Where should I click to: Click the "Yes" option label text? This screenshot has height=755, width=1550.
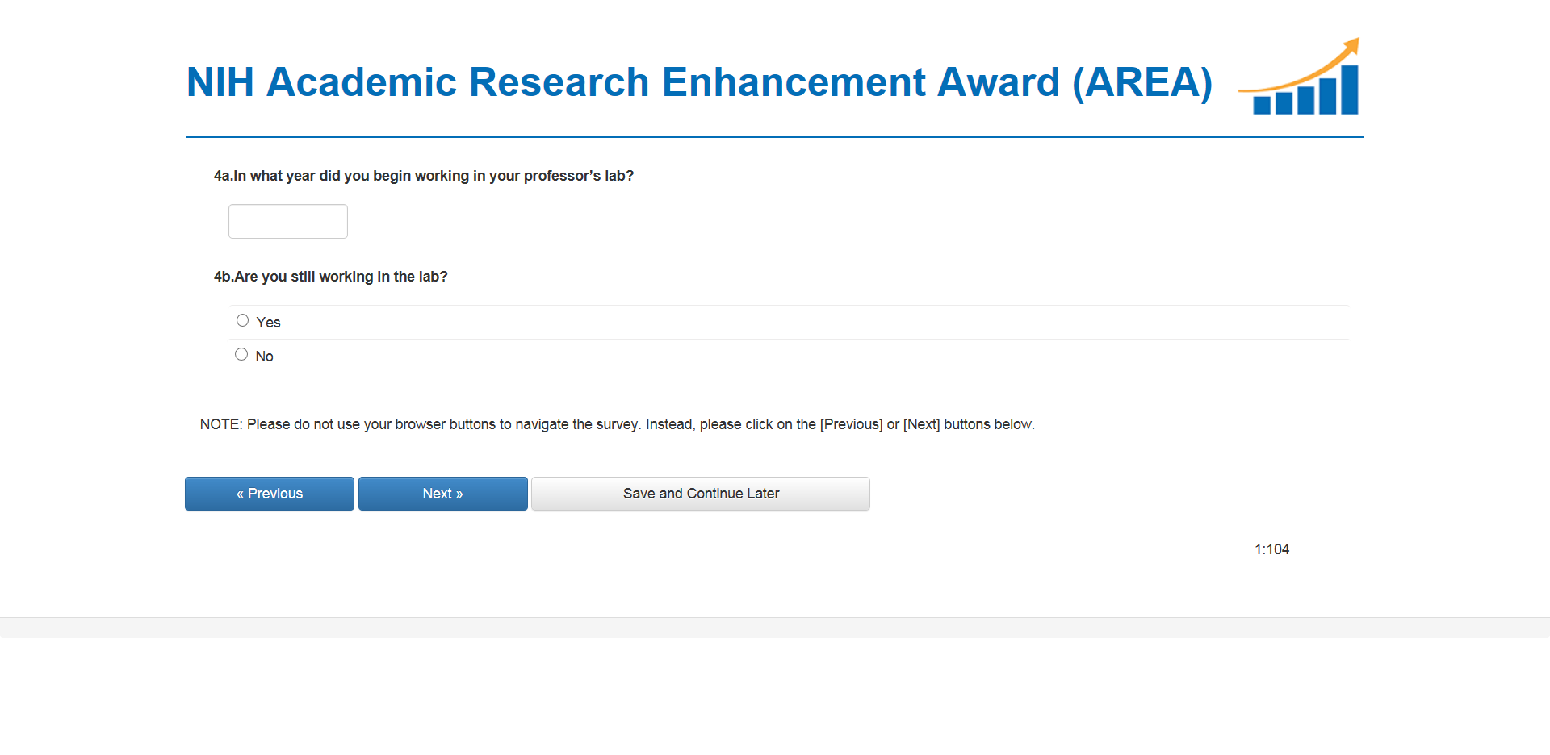[268, 323]
